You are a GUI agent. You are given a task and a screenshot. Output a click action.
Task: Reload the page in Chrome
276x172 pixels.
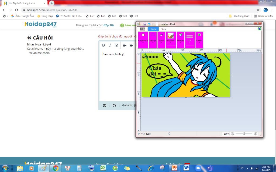pos(16,10)
